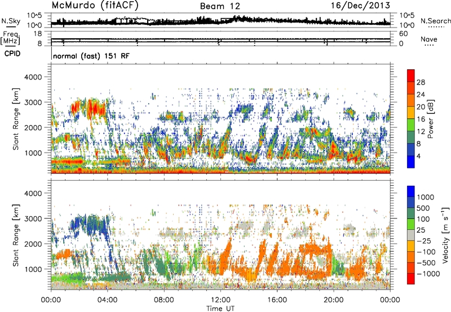Click the "16" power colorbar label

[421, 119]
